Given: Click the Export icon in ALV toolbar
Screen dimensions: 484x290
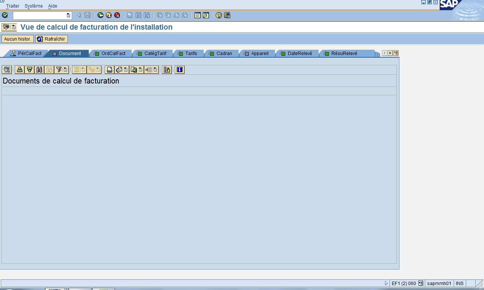Looking at the screenshot, I should tap(134, 69).
